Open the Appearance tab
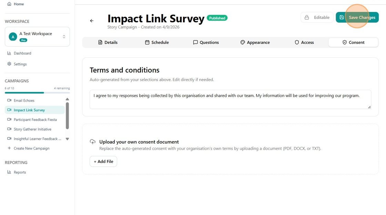This screenshot has width=386, height=215. click(x=255, y=42)
